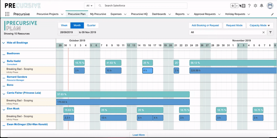Switch to Quarter view
This screenshot has width=277, height=138.
[91, 25]
